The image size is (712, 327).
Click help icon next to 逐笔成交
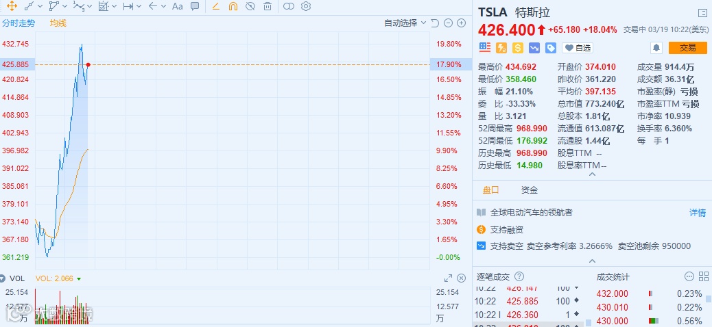pyautogui.click(x=519, y=276)
